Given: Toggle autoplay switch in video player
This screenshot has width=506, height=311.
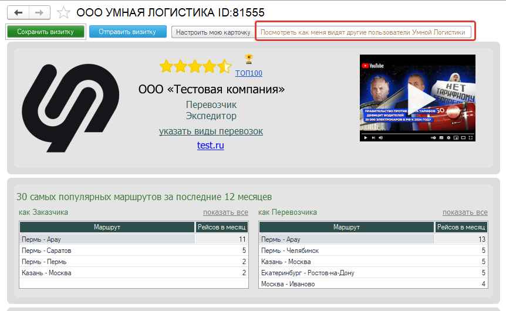Looking at the screenshot, I should [433, 138].
